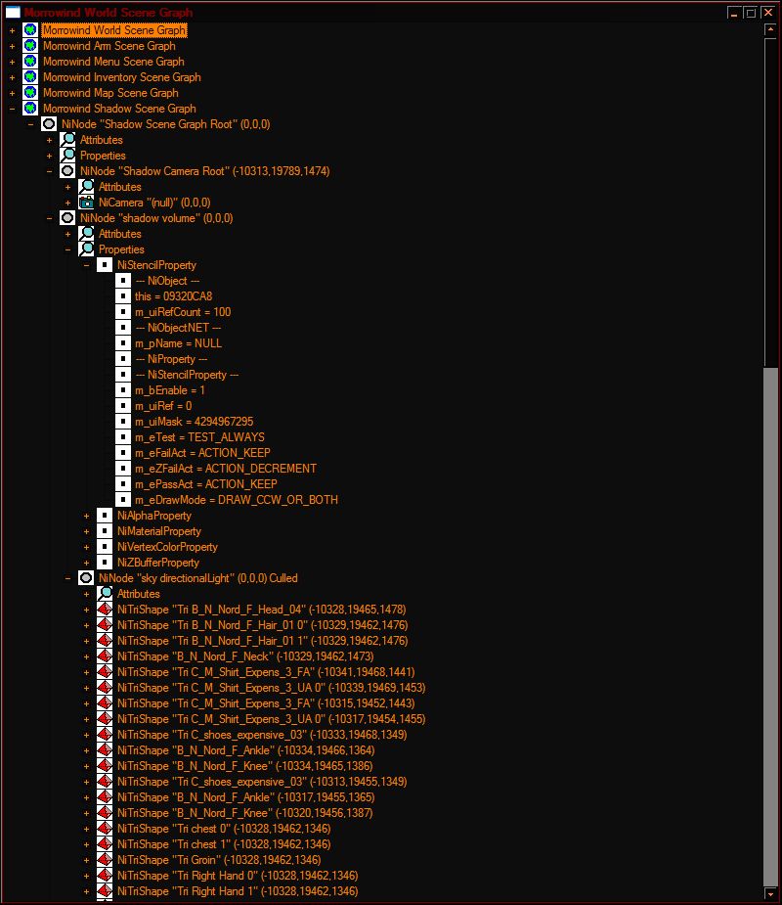Collapse Morrowind Shadow Scene Graph
The height and width of the screenshot is (905, 782).
[12, 108]
